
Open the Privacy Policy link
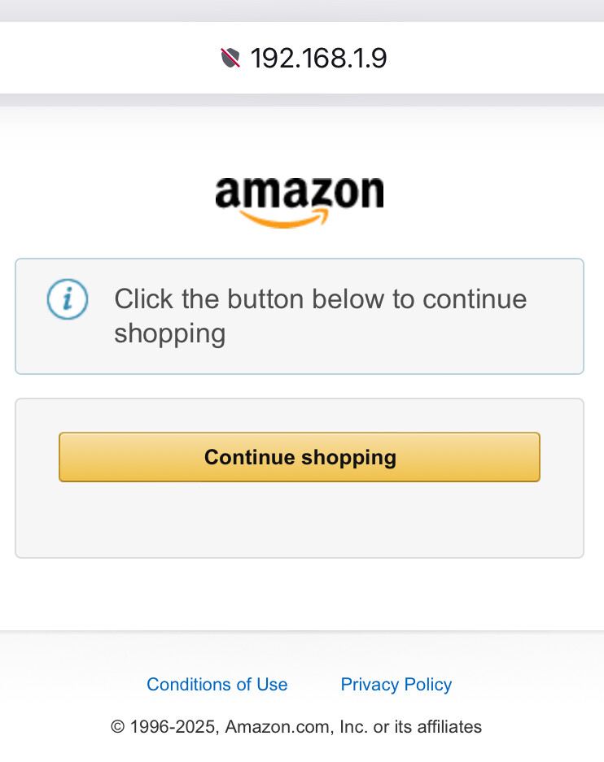point(396,685)
